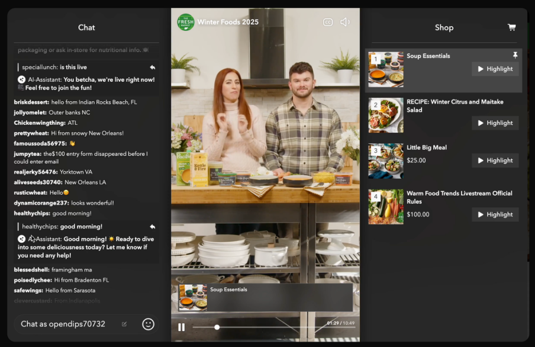Reply to healthychips' good morning message
The image size is (535, 347).
tap(153, 227)
